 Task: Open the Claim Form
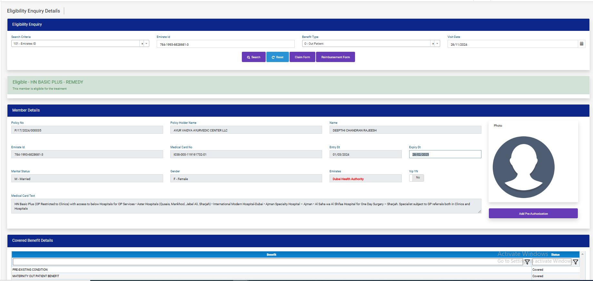tap(302, 57)
